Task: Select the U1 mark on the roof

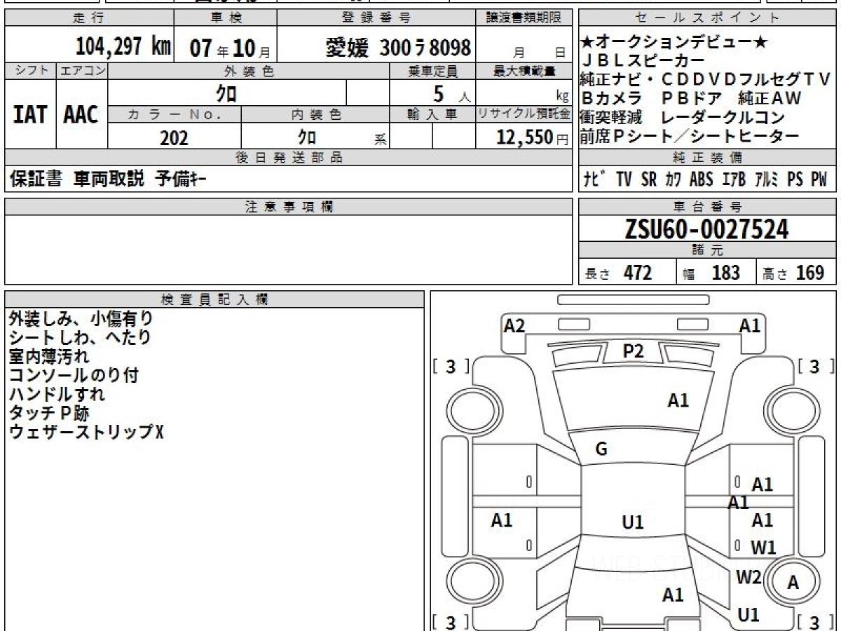Action: point(633,522)
